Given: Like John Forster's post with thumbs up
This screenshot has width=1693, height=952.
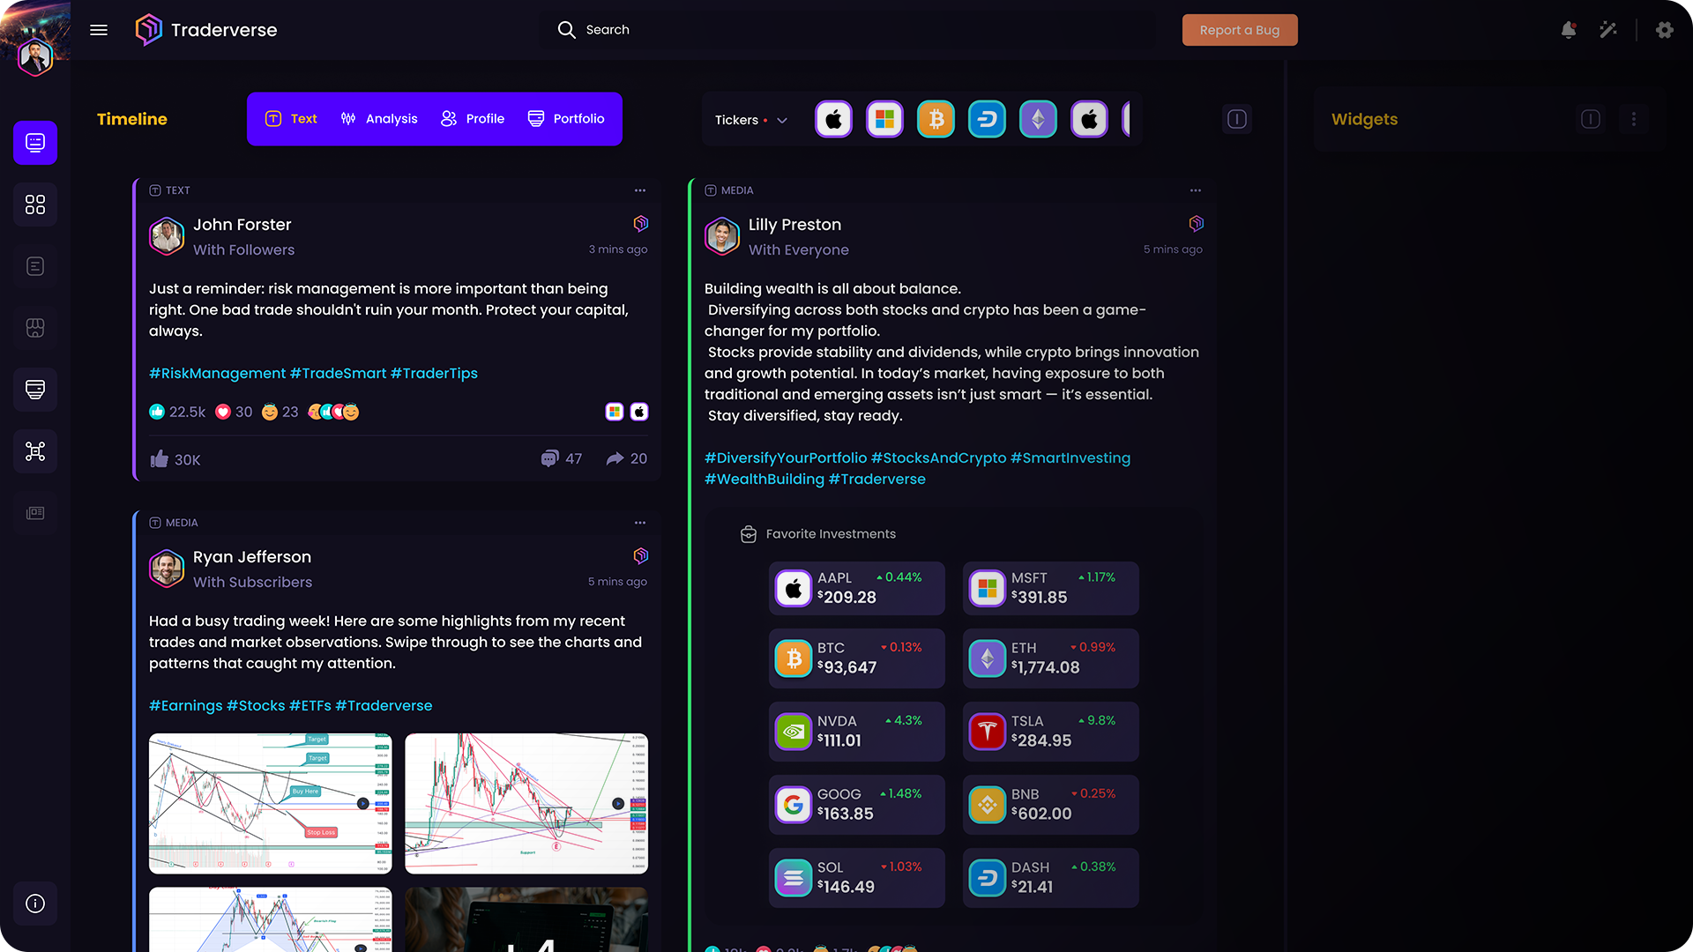Looking at the screenshot, I should pos(160,458).
